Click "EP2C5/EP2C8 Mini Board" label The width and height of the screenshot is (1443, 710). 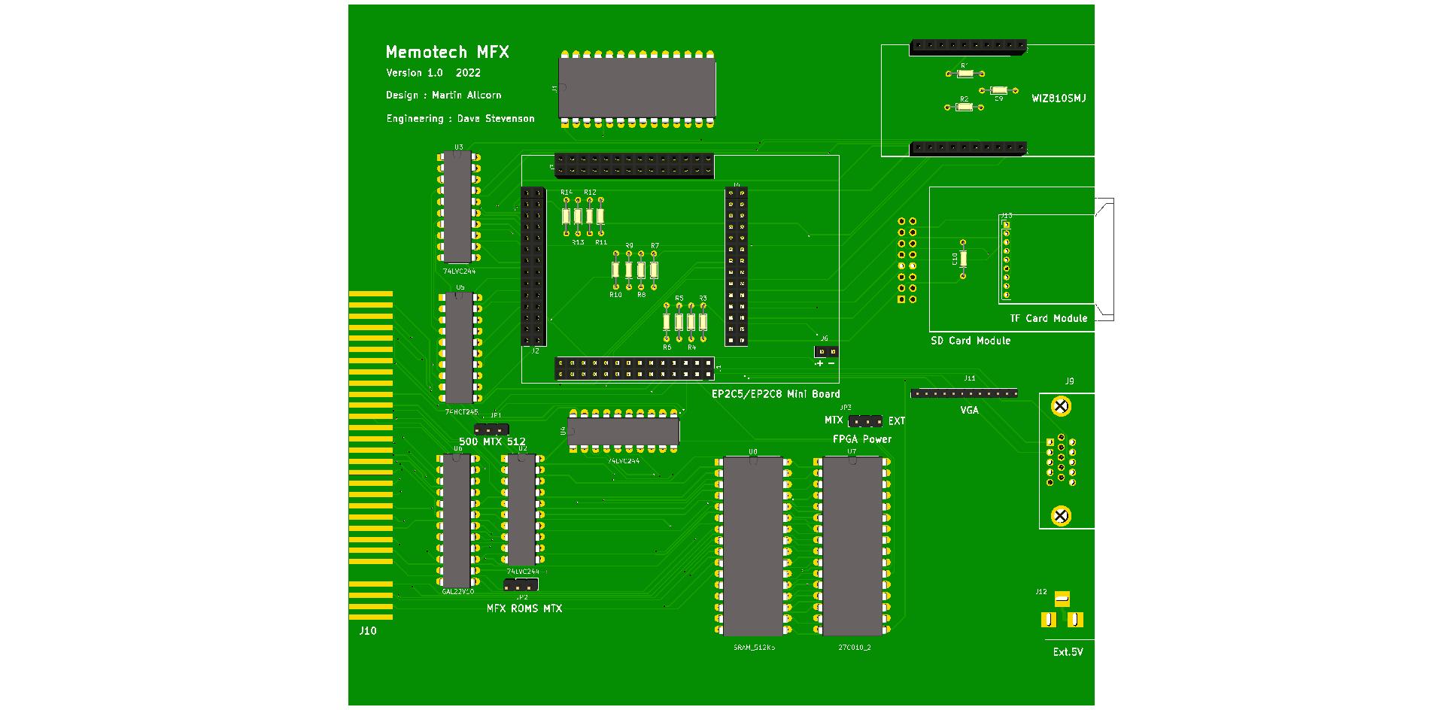776,394
